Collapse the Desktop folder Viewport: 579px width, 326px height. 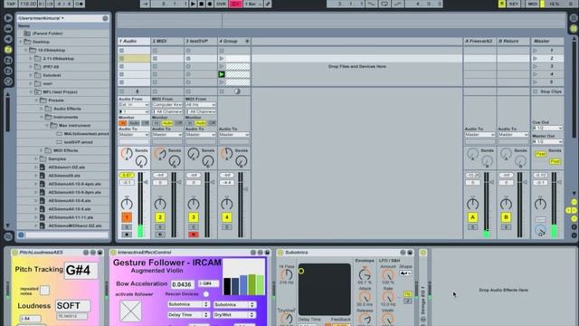(x=21, y=42)
